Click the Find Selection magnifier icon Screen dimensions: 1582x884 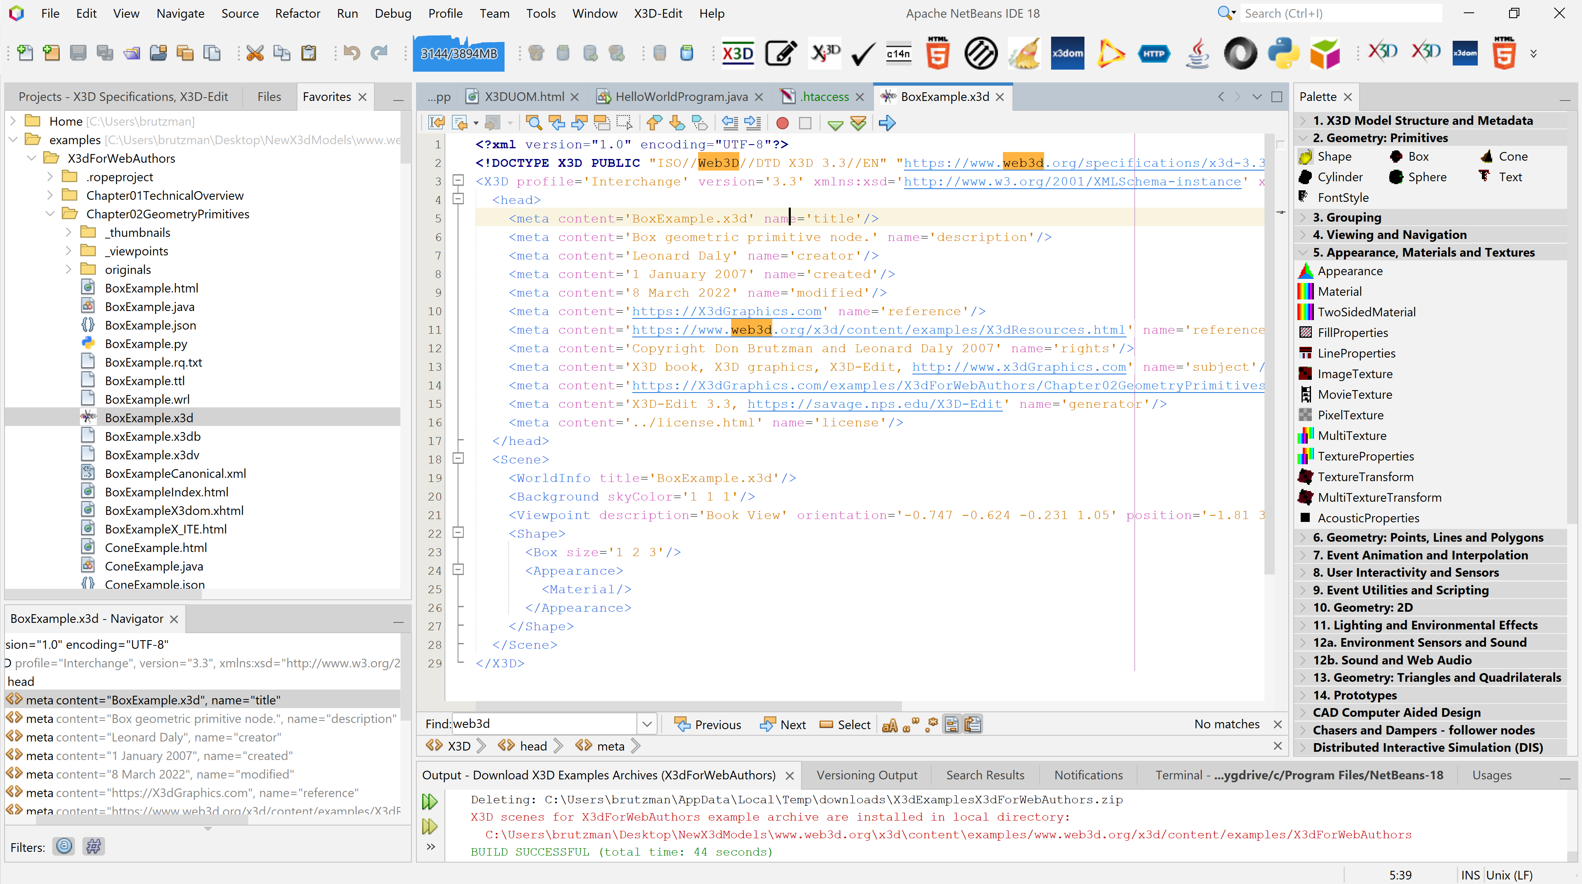pos(534,123)
